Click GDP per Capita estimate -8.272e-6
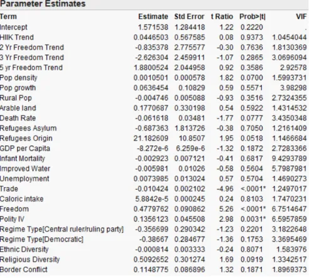This screenshot has height=278, width=309. (x=153, y=149)
